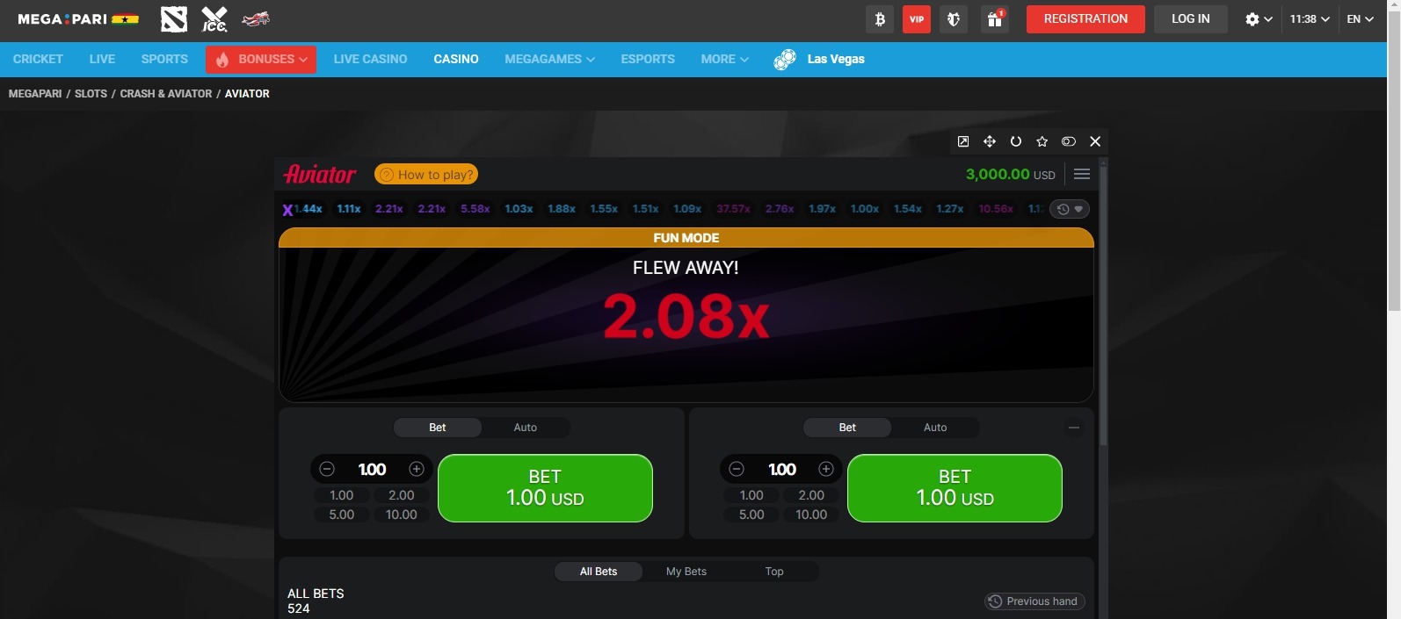The width and height of the screenshot is (1401, 619).
Task: Place the left BET 1.00 USD
Action: (x=545, y=488)
